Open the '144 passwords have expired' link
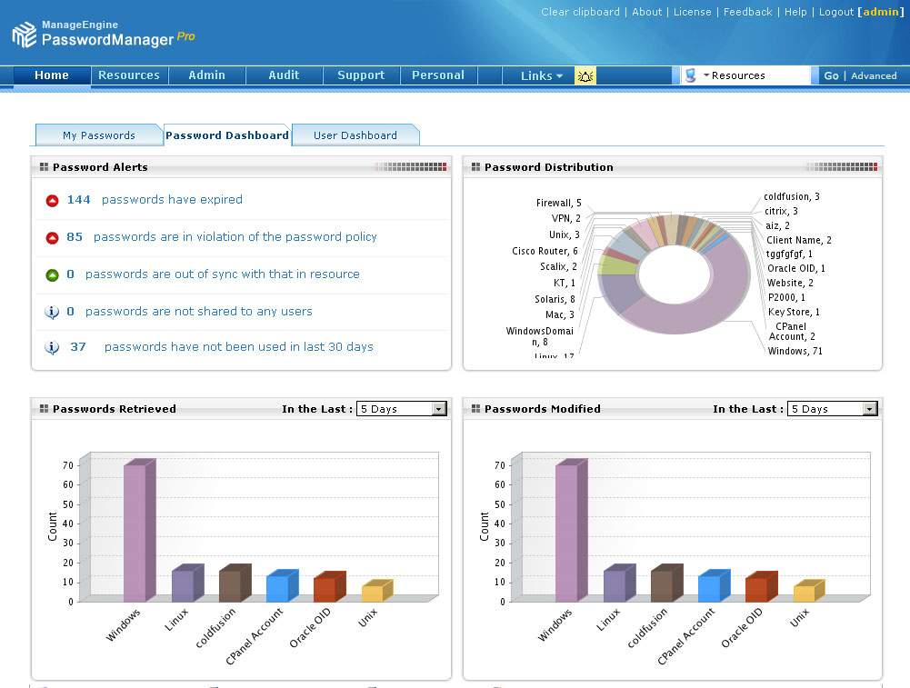Image resolution: width=910 pixels, height=688 pixels. pyautogui.click(x=171, y=200)
